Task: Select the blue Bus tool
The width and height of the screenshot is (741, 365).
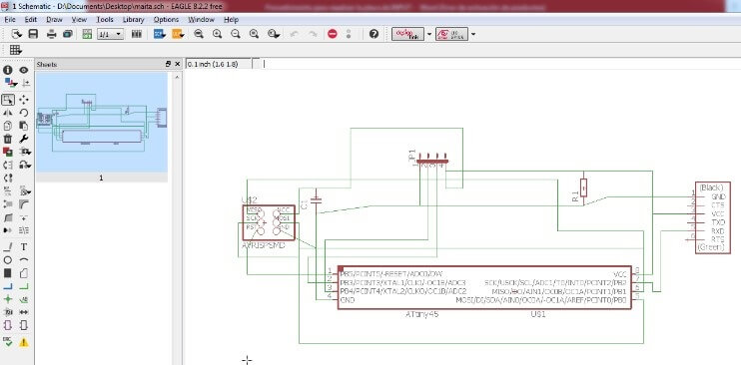Action: (x=8, y=286)
